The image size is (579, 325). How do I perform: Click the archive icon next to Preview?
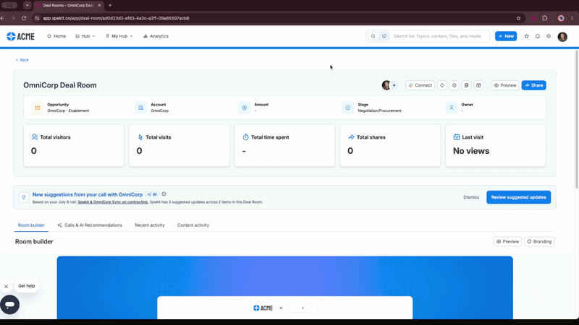pyautogui.click(x=478, y=85)
